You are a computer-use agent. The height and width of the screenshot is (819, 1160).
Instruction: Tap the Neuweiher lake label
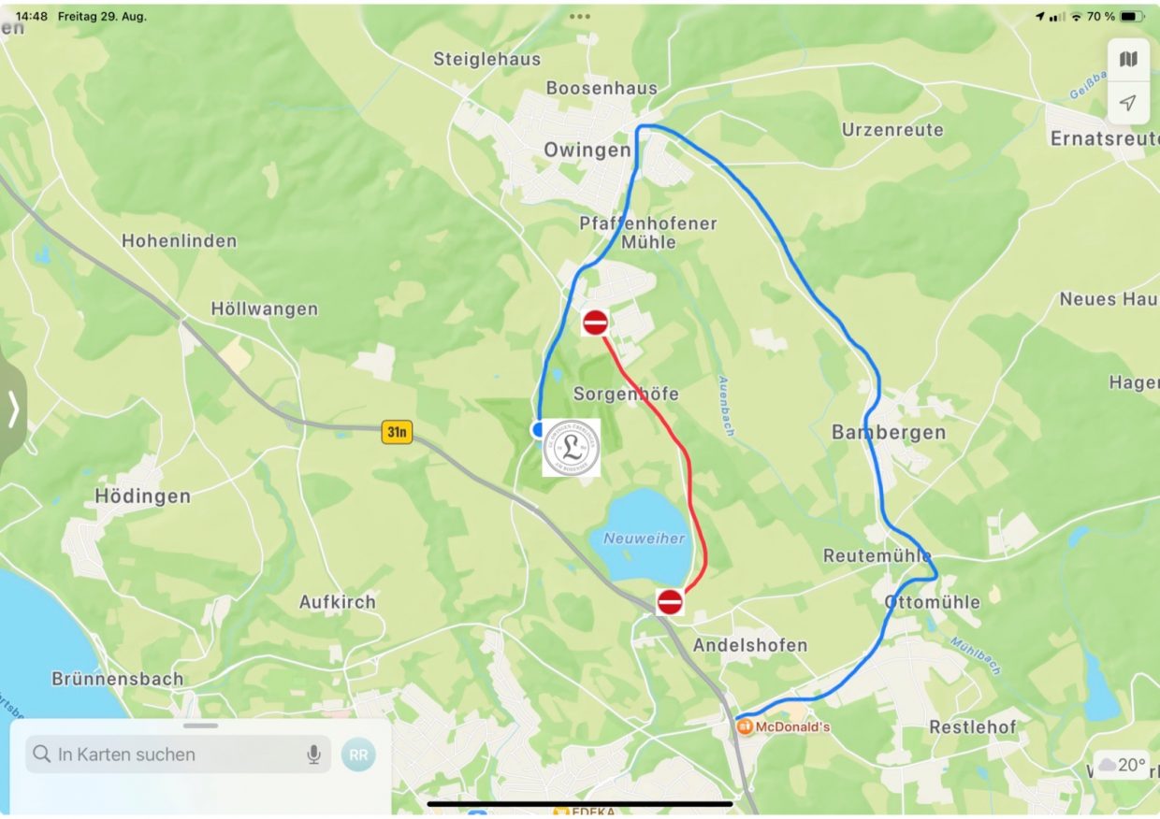[644, 539]
